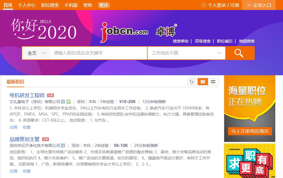Click the jobcn.com logo
This screenshot has width=283, height=178.
click(x=124, y=32)
